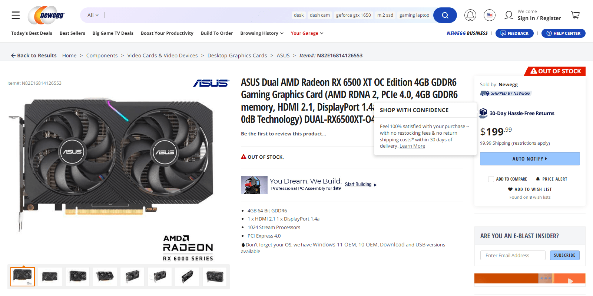Click the Price Alert bell
The image size is (593, 296).
coord(538,179)
